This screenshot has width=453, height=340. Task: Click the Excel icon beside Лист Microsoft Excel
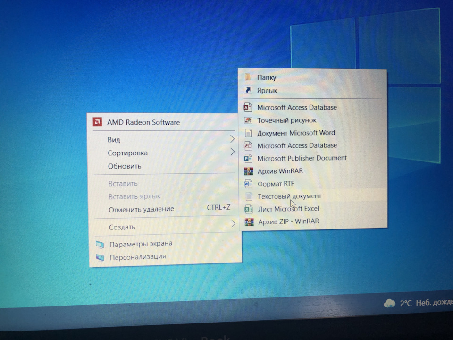click(249, 209)
